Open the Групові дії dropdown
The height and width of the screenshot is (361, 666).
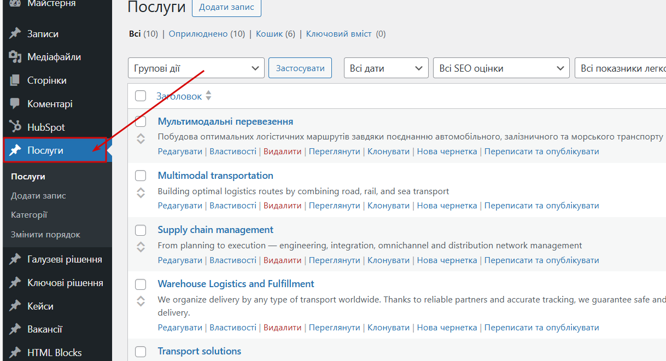point(196,68)
